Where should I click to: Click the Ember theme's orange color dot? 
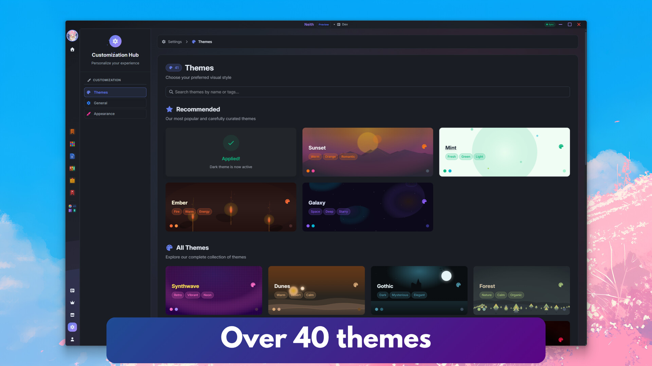pos(171,226)
